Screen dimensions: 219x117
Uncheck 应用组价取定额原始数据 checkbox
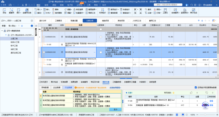point(196,87)
